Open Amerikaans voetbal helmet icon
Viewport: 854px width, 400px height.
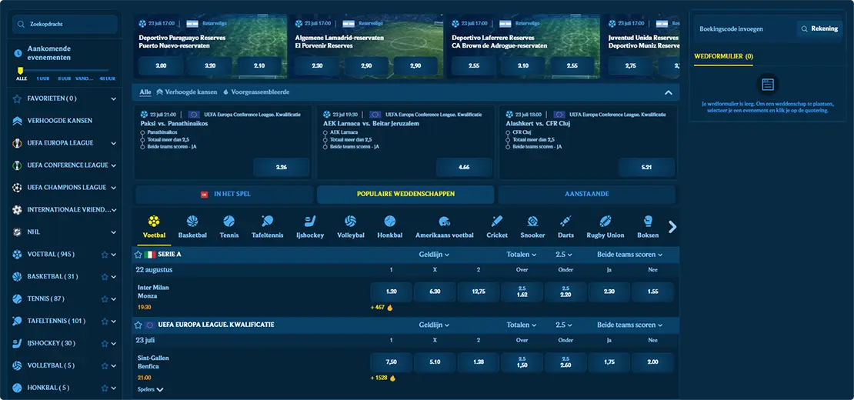pyautogui.click(x=445, y=222)
